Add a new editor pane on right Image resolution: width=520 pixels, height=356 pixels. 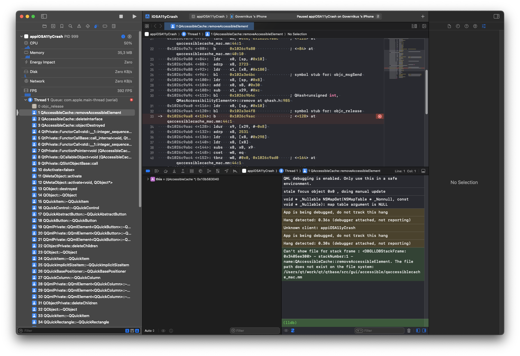[424, 26]
